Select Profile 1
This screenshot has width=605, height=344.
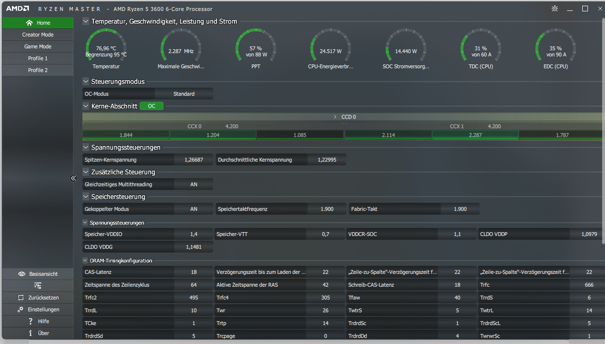click(x=38, y=58)
